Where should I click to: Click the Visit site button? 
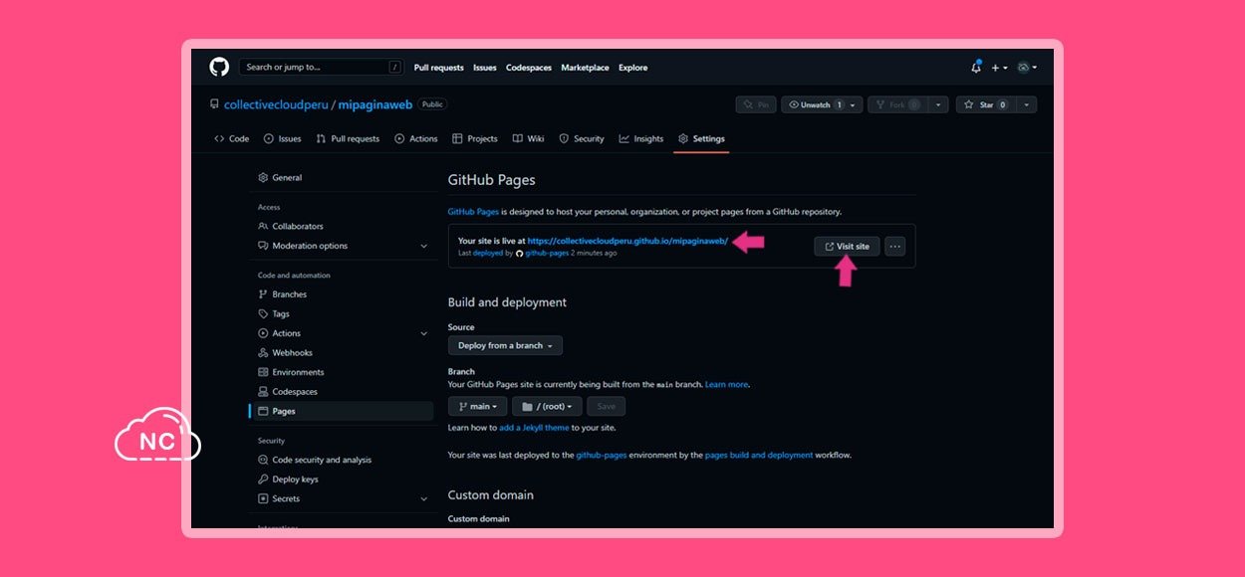847,247
